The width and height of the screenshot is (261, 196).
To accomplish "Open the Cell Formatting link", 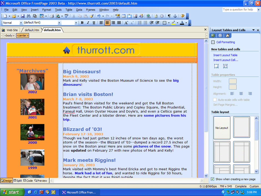I will [x=225, y=42].
